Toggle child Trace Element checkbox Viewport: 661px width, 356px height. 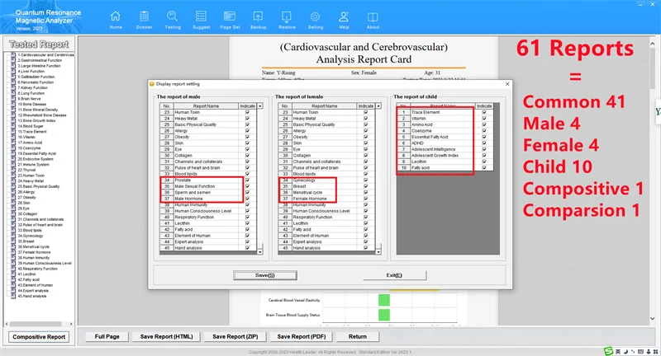484,112
